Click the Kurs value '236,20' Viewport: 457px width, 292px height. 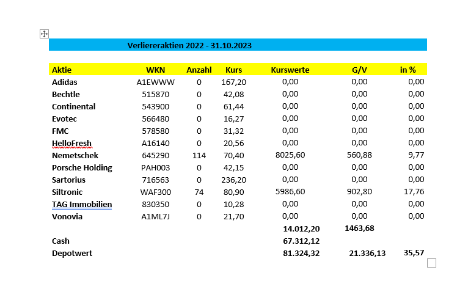(x=234, y=180)
